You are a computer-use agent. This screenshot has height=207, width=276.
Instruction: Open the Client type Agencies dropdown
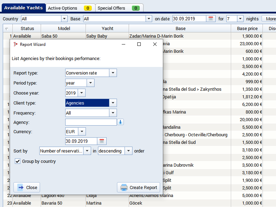(113, 103)
